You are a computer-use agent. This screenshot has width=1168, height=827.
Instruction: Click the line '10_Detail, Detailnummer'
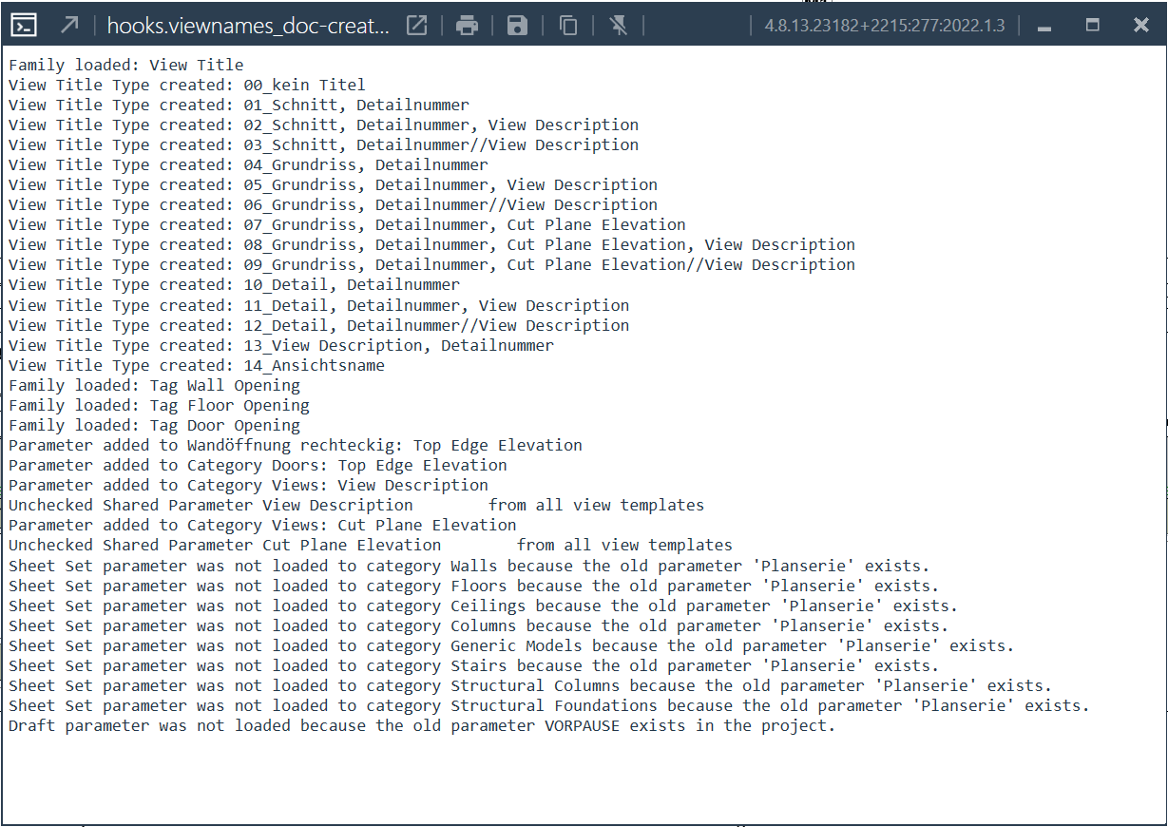point(234,285)
